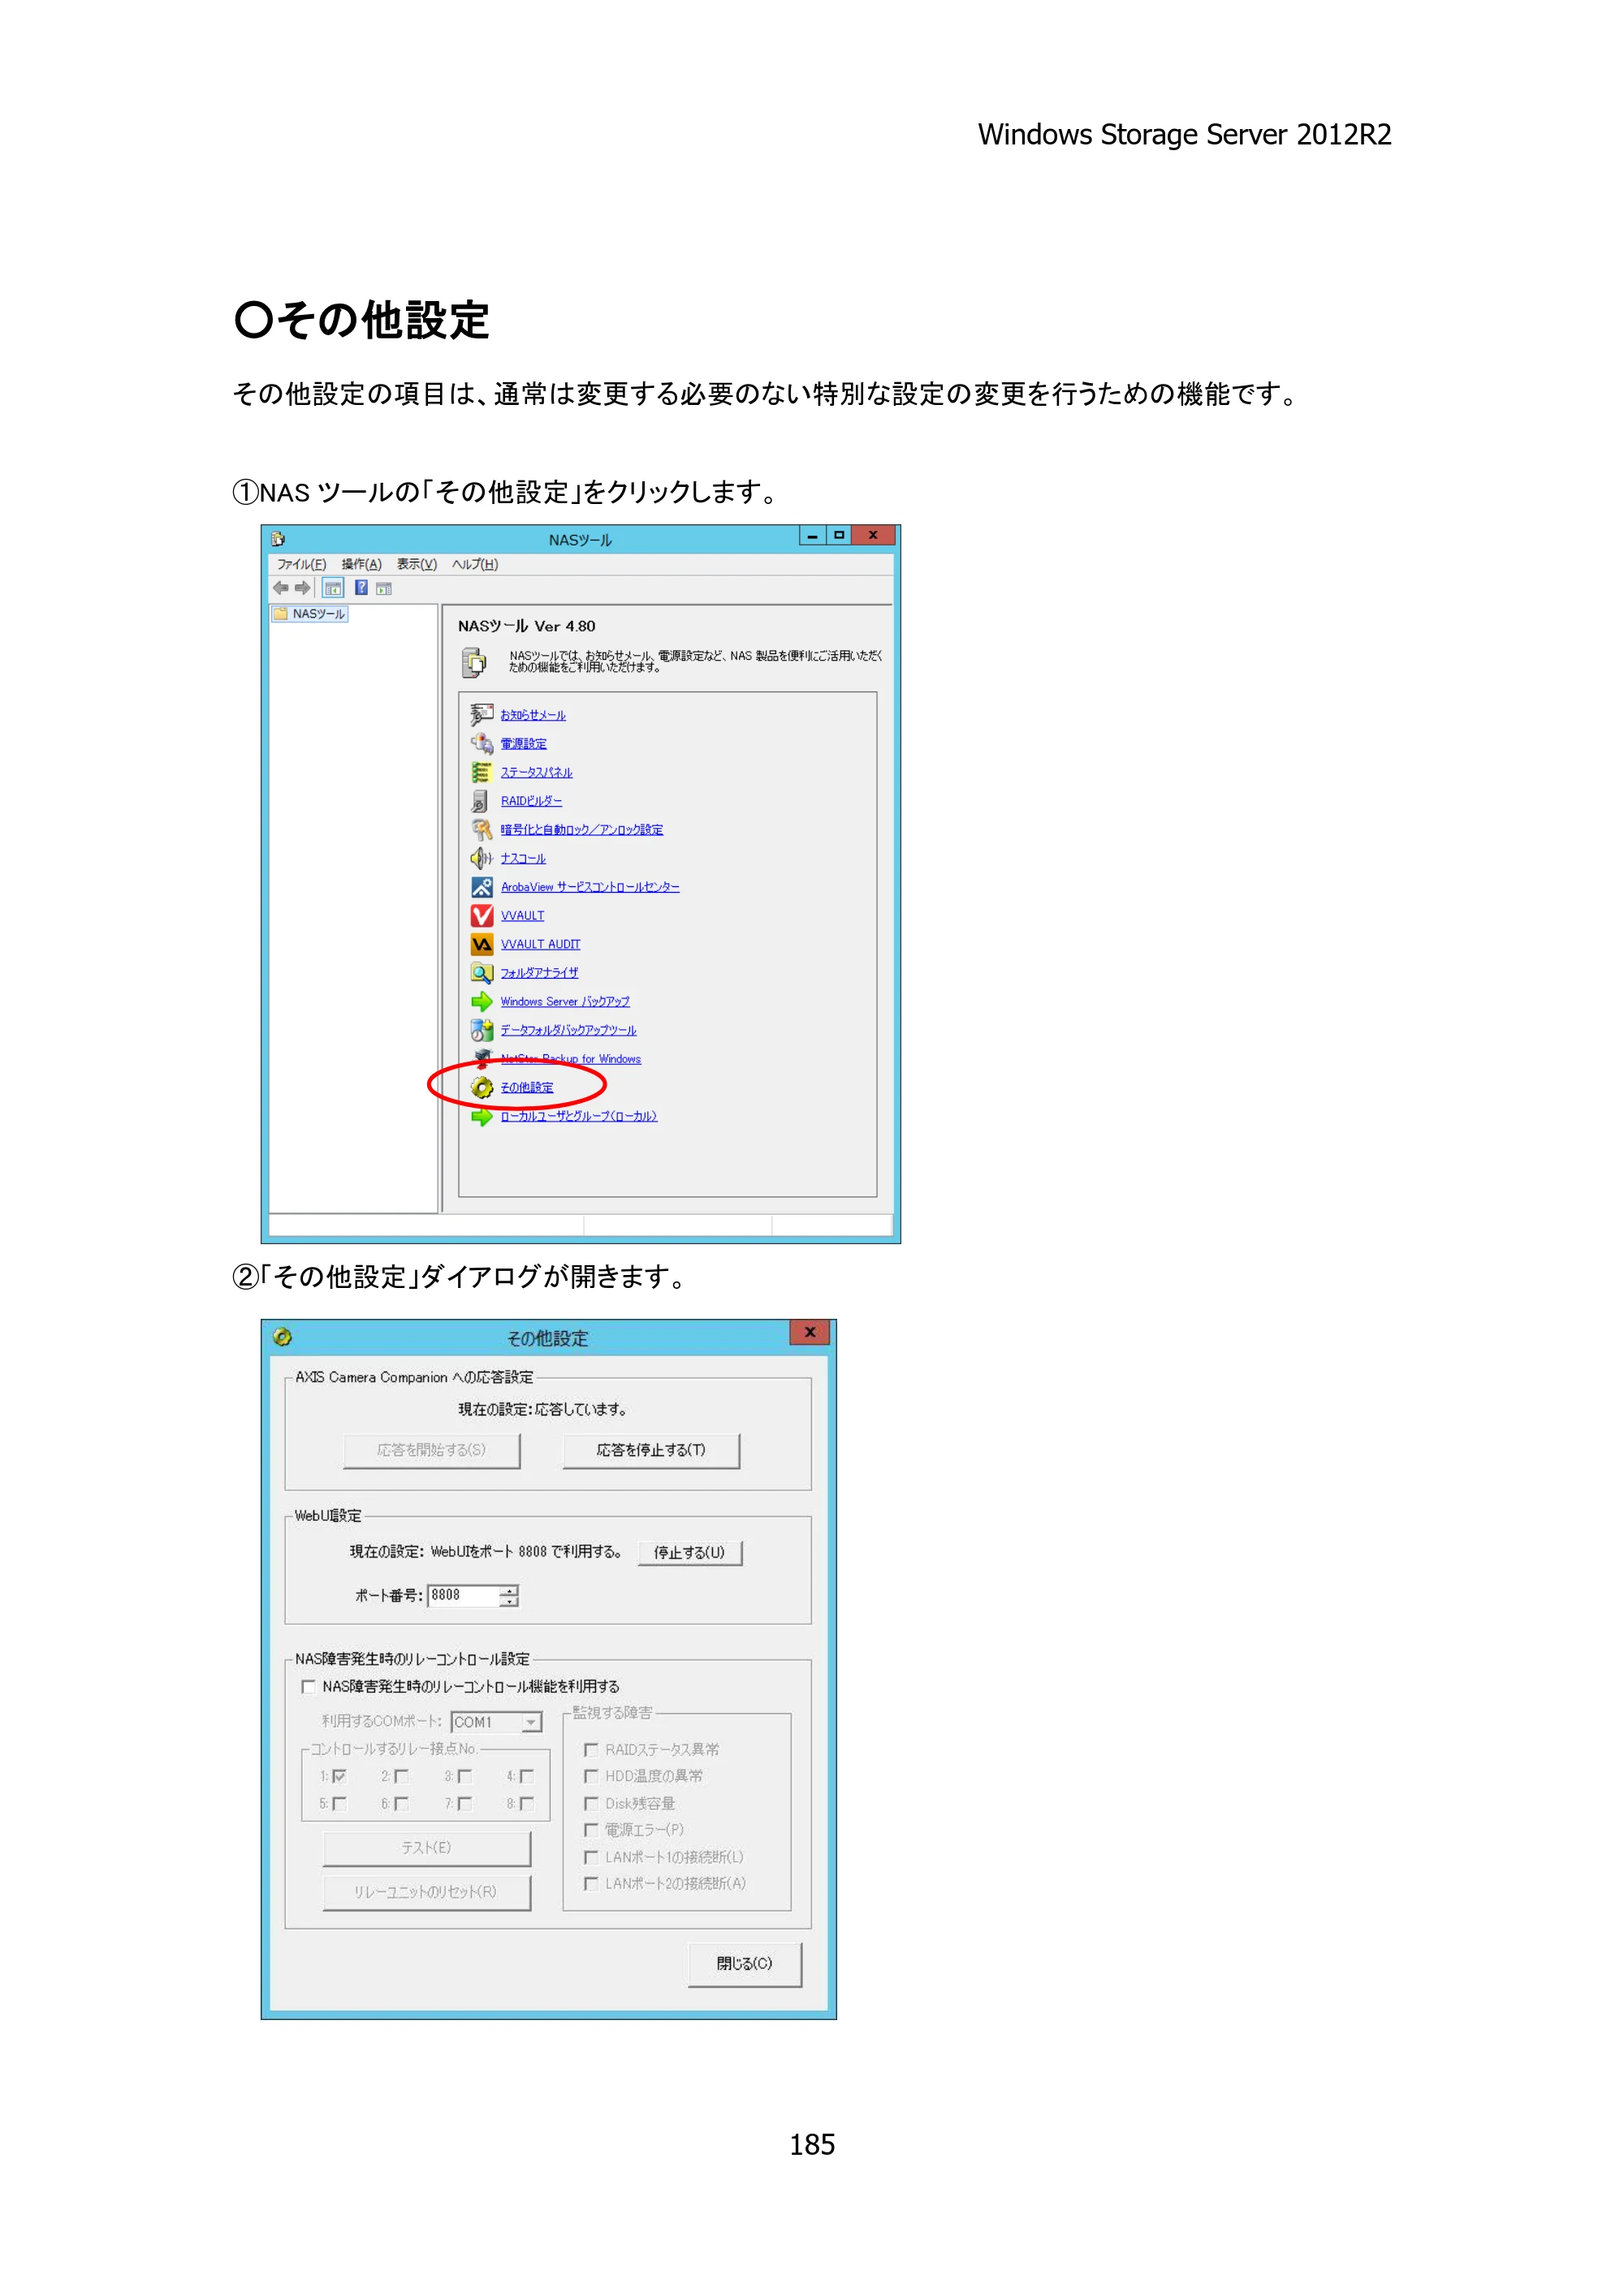The image size is (1624, 2296).
Task: Click the back arrow in NASツール toolbar
Action: pos(281,588)
